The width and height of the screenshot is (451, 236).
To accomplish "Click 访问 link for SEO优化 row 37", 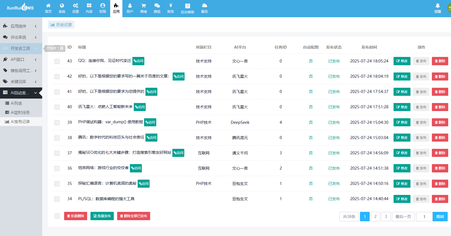I will coord(178,153).
